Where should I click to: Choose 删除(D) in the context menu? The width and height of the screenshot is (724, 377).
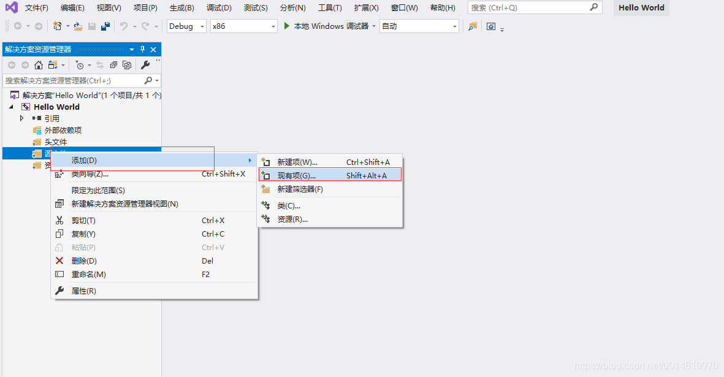(154, 261)
